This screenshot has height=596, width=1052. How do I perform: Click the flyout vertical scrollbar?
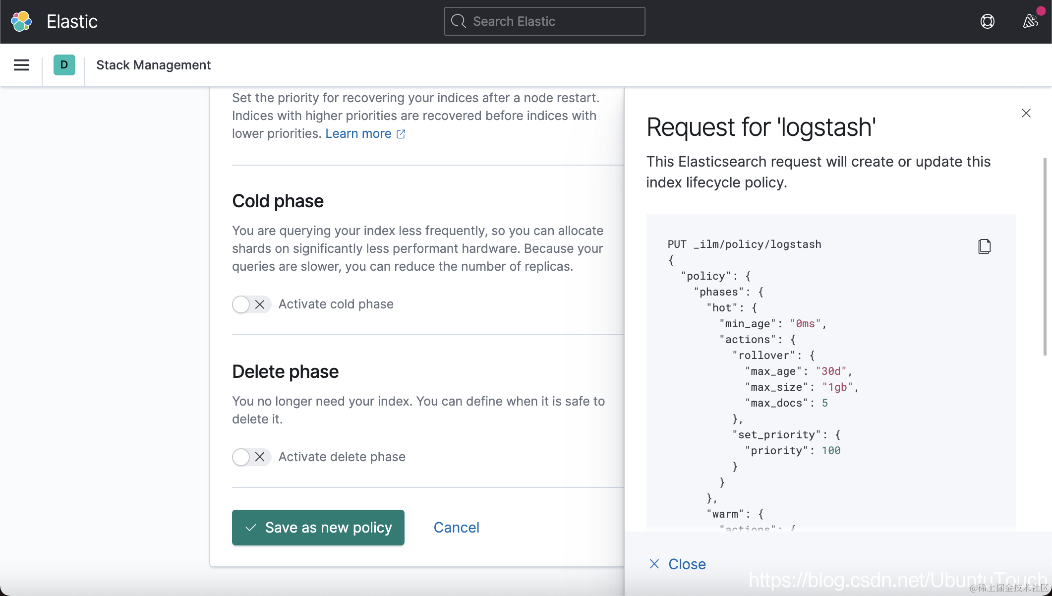1045,257
